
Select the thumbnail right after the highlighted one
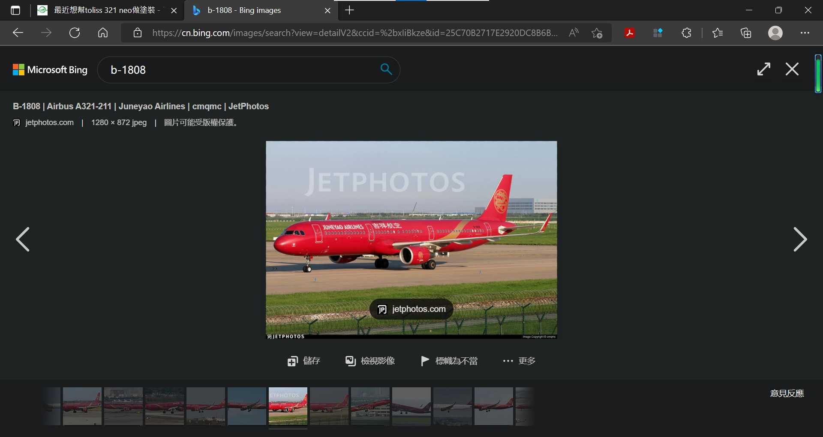[329, 406]
